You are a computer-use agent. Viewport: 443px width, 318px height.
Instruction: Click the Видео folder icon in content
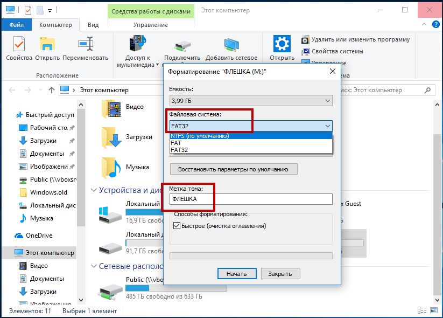pyautogui.click(x=111, y=109)
